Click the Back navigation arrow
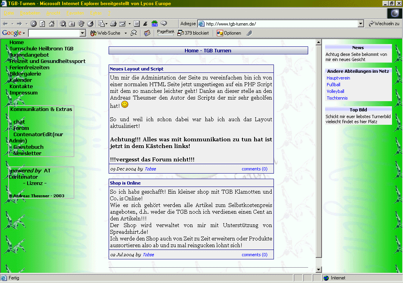 [x=5, y=24]
